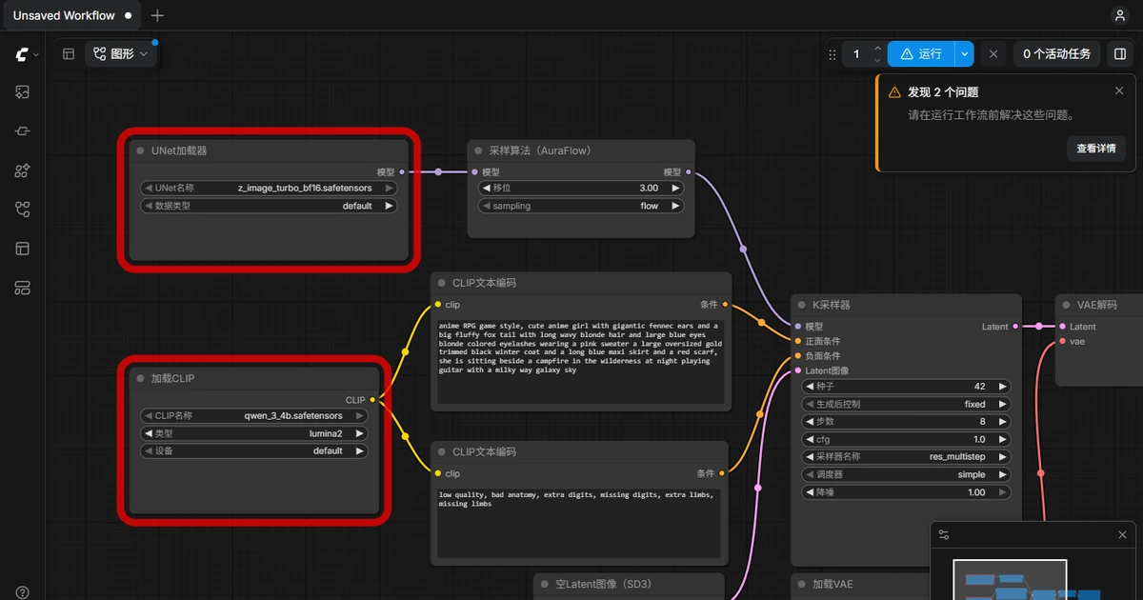Open the workflow tree icon in the left sidebar
The image size is (1143, 600).
point(23,210)
